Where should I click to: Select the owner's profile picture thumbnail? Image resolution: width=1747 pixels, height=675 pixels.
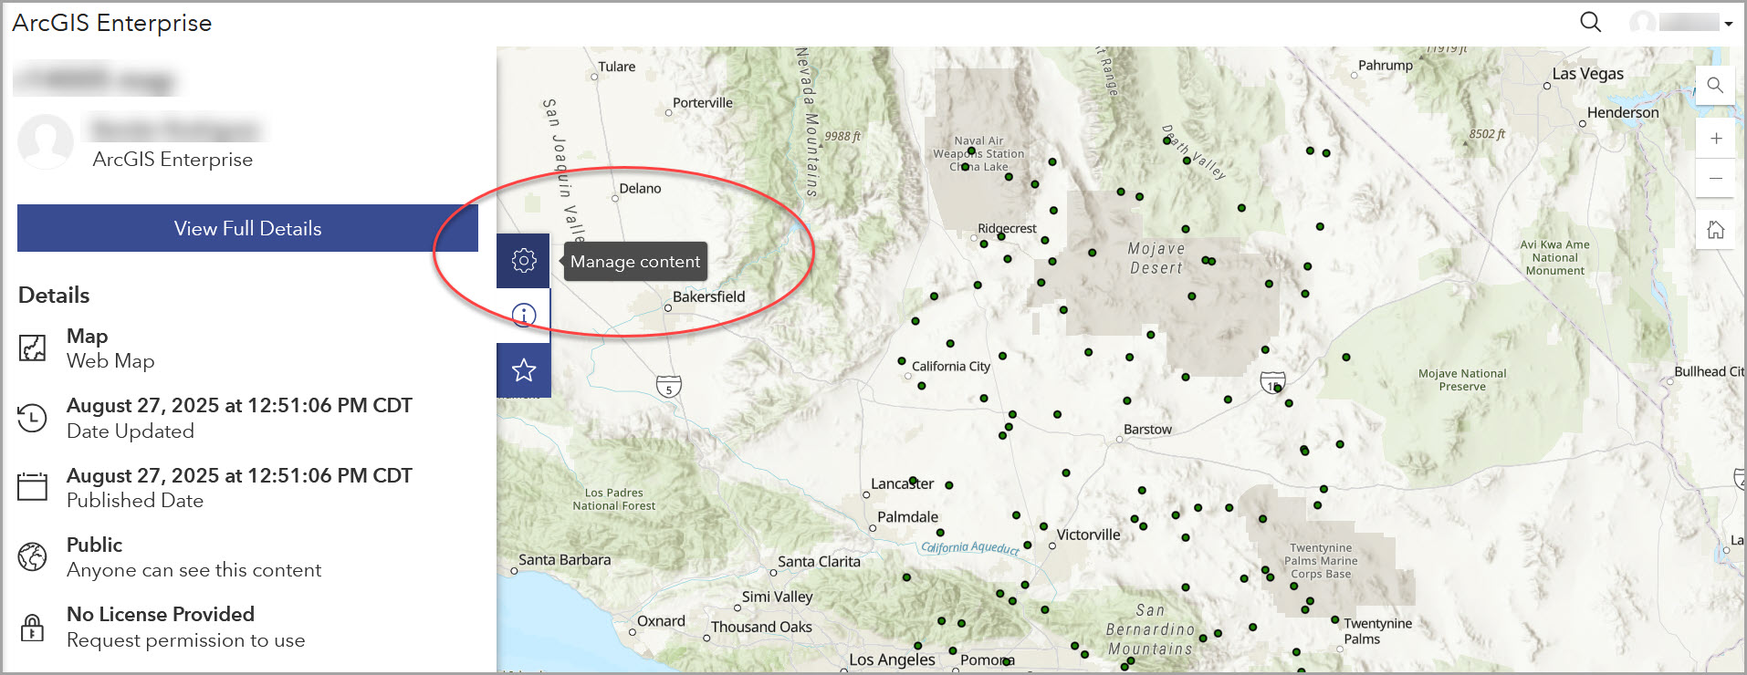pyautogui.click(x=46, y=141)
